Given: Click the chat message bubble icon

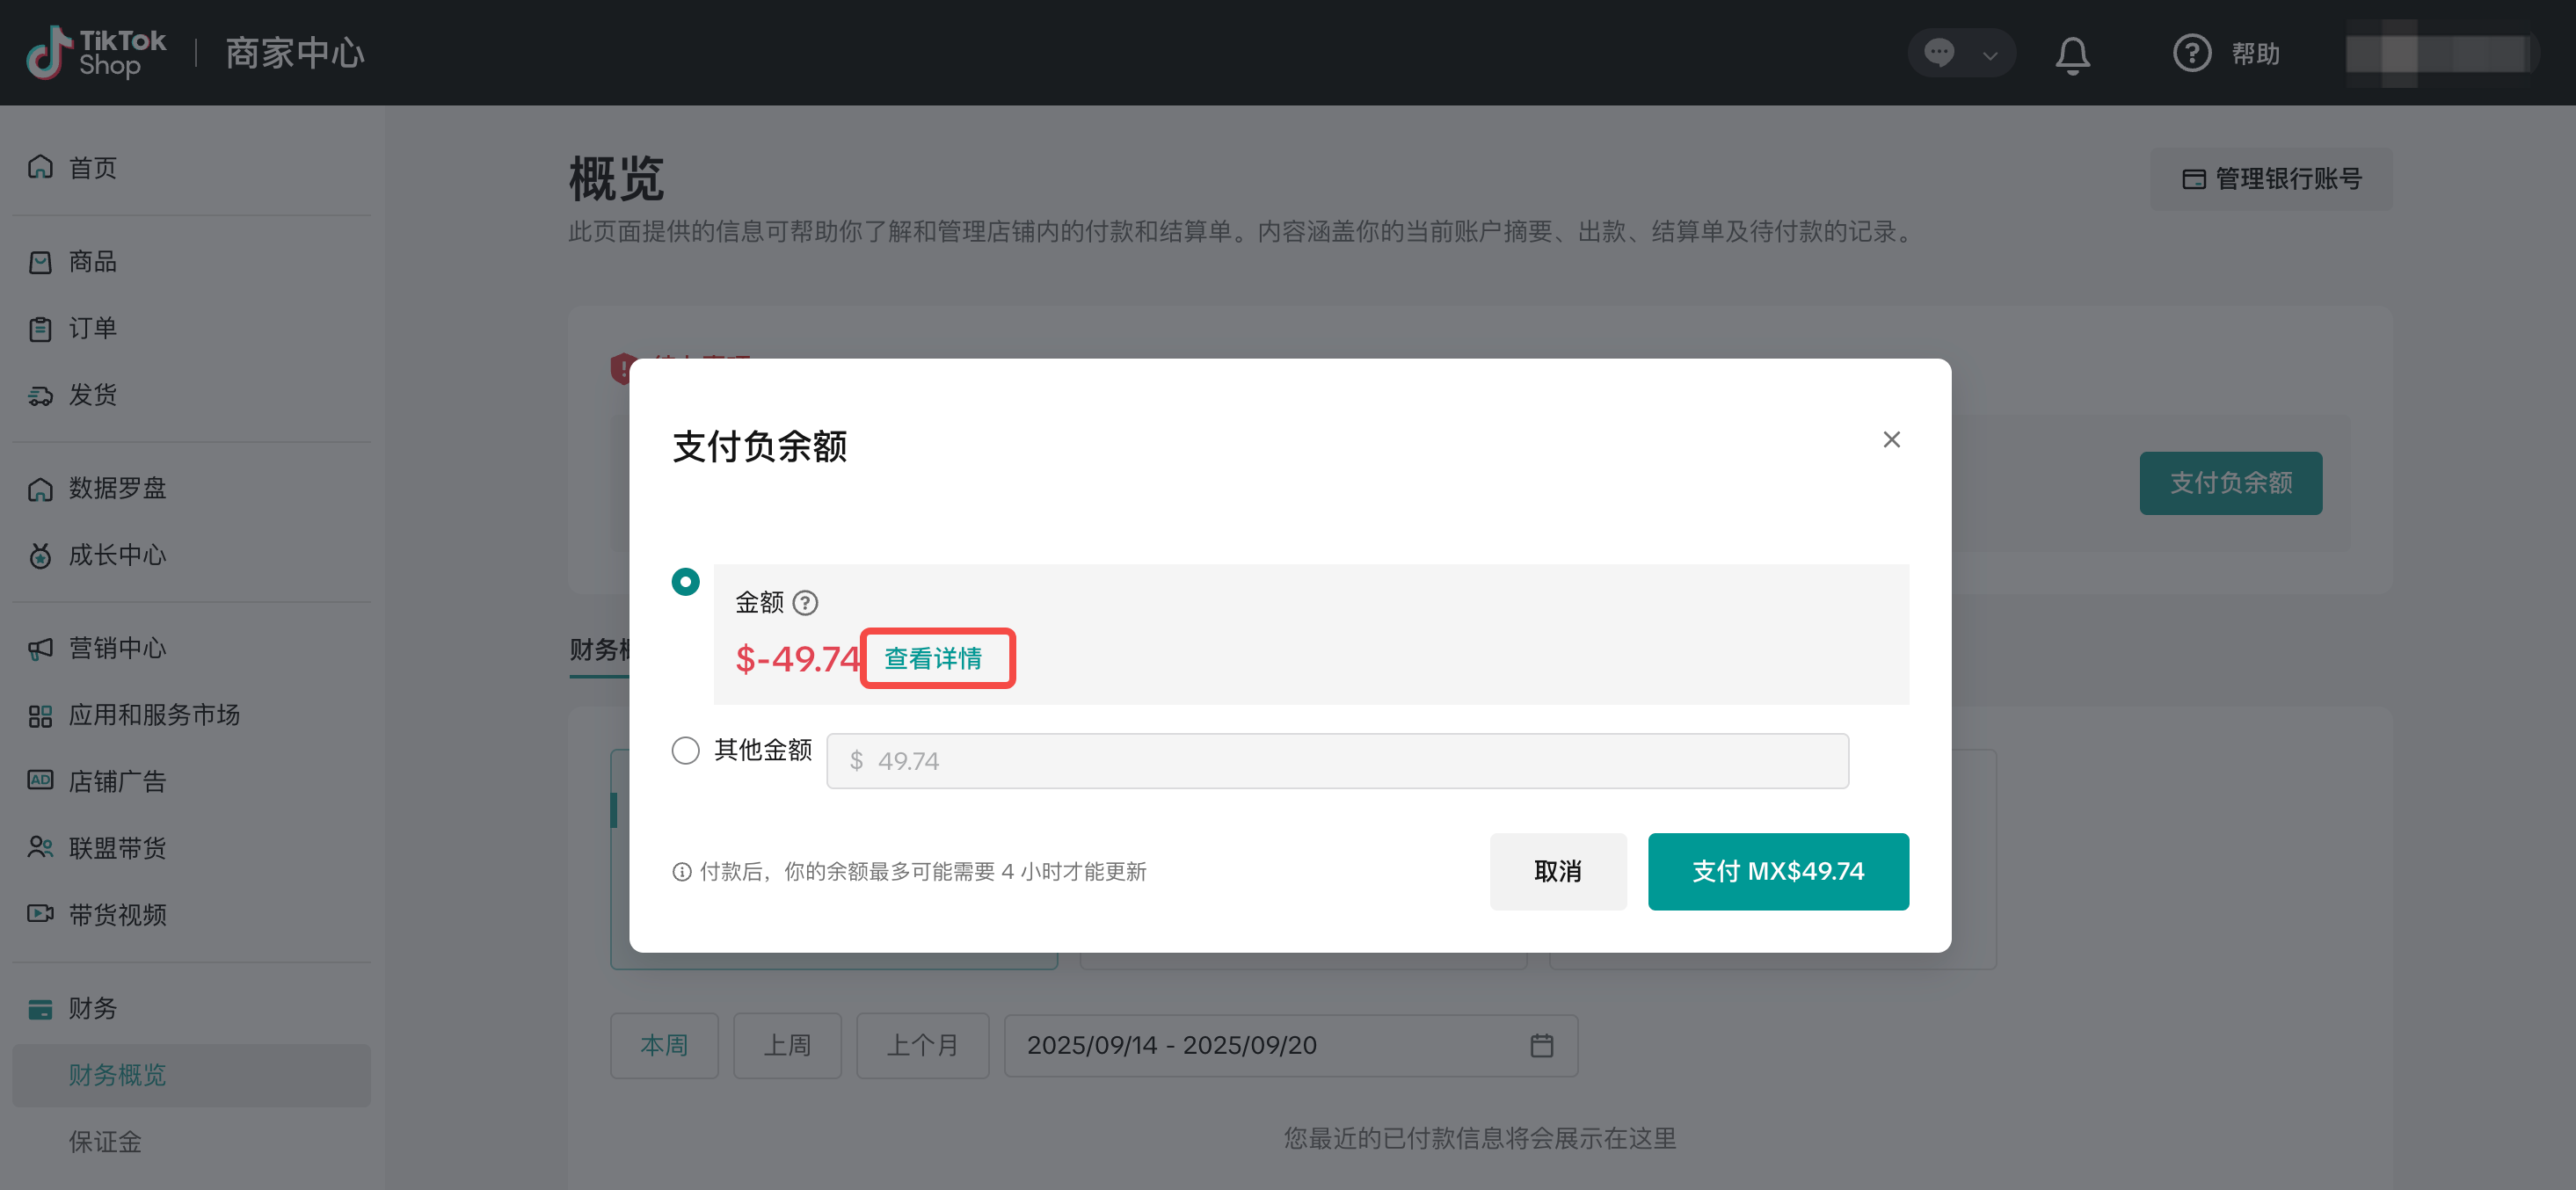Looking at the screenshot, I should [1939, 53].
